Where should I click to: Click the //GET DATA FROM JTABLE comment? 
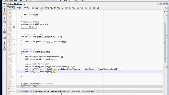point(32,34)
